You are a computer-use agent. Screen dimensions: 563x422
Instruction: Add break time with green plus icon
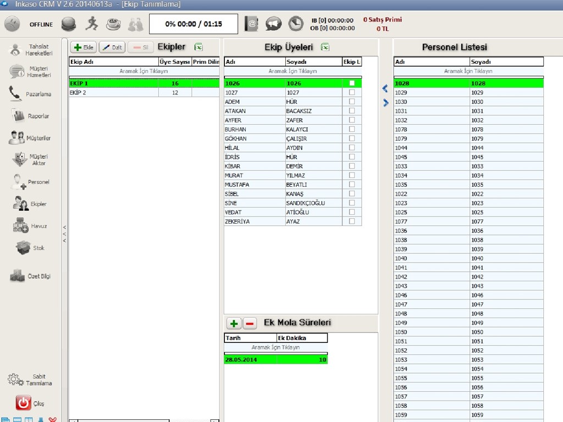point(234,323)
